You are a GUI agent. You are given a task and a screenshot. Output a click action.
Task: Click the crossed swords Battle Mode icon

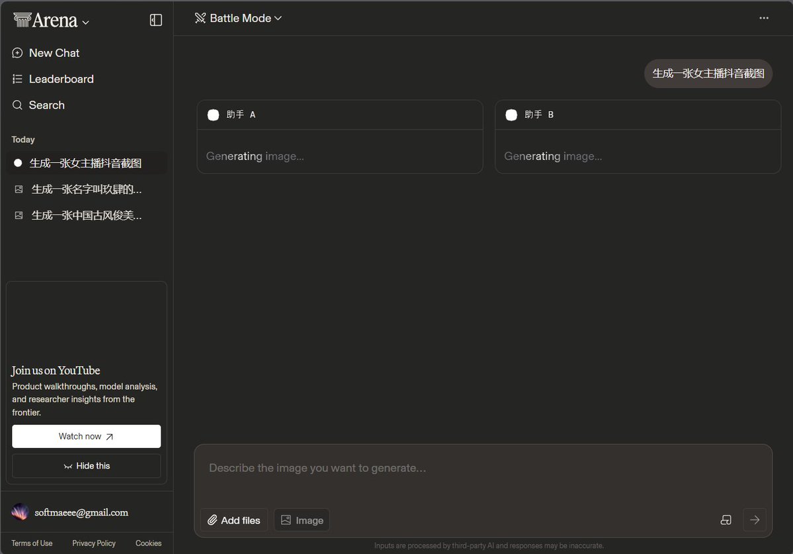[200, 18]
